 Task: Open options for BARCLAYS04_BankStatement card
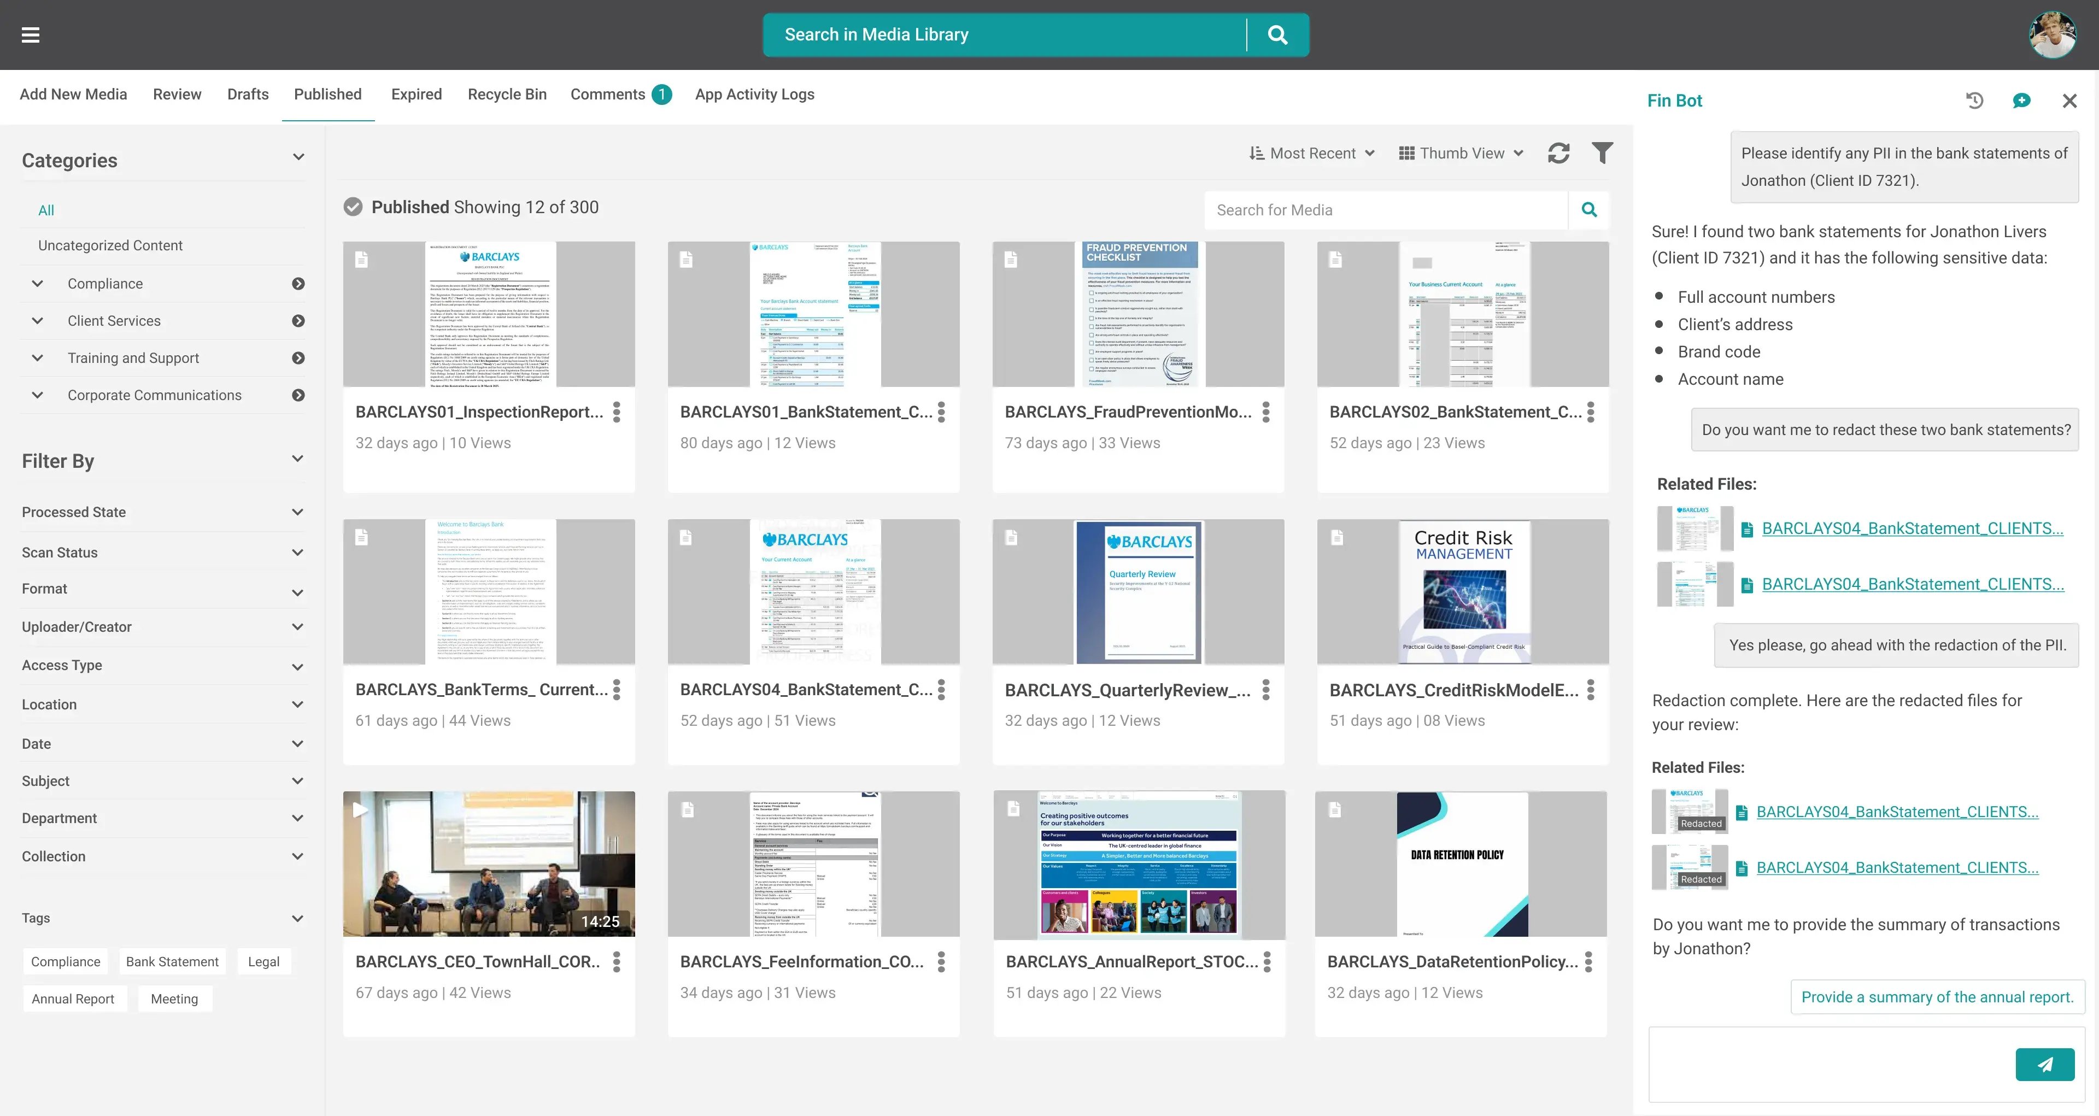coord(941,690)
